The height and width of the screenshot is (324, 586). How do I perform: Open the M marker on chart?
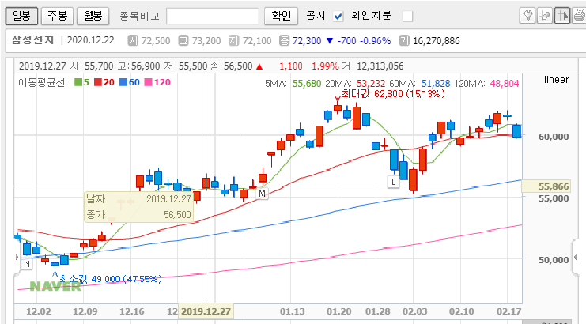click(x=262, y=194)
